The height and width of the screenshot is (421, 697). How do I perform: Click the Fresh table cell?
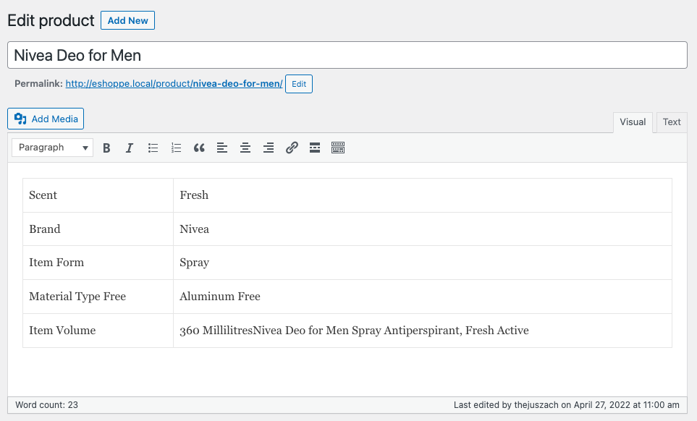[x=422, y=195]
